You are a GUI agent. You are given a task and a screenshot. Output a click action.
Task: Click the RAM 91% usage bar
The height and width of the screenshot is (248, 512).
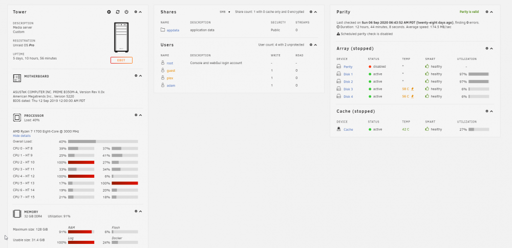[81, 232]
